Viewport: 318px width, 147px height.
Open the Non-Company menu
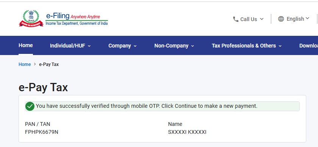pos(174,46)
